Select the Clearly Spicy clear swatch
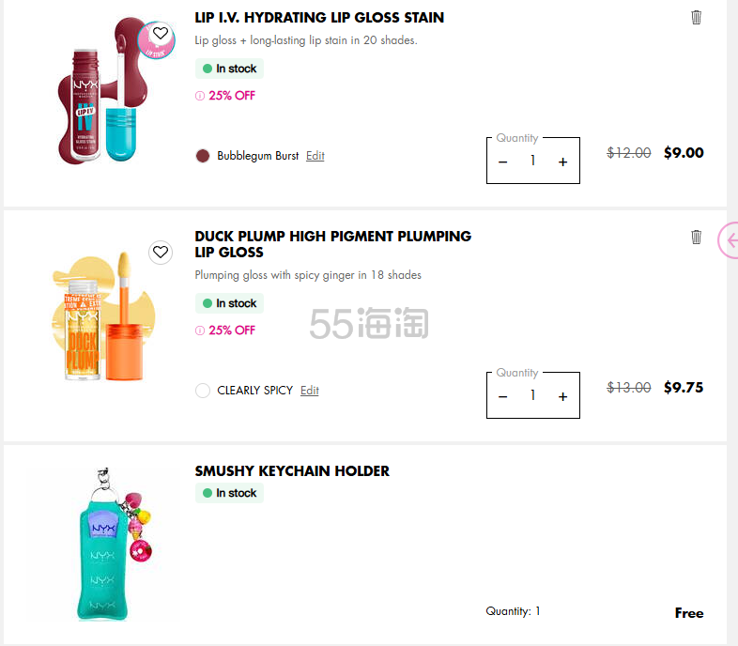This screenshot has width=738, height=646. pos(203,391)
